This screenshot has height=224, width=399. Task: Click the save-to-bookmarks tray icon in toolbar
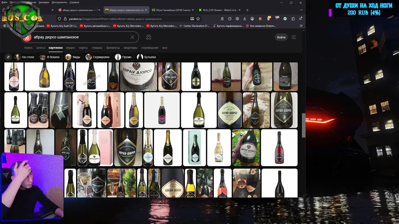(222, 19)
